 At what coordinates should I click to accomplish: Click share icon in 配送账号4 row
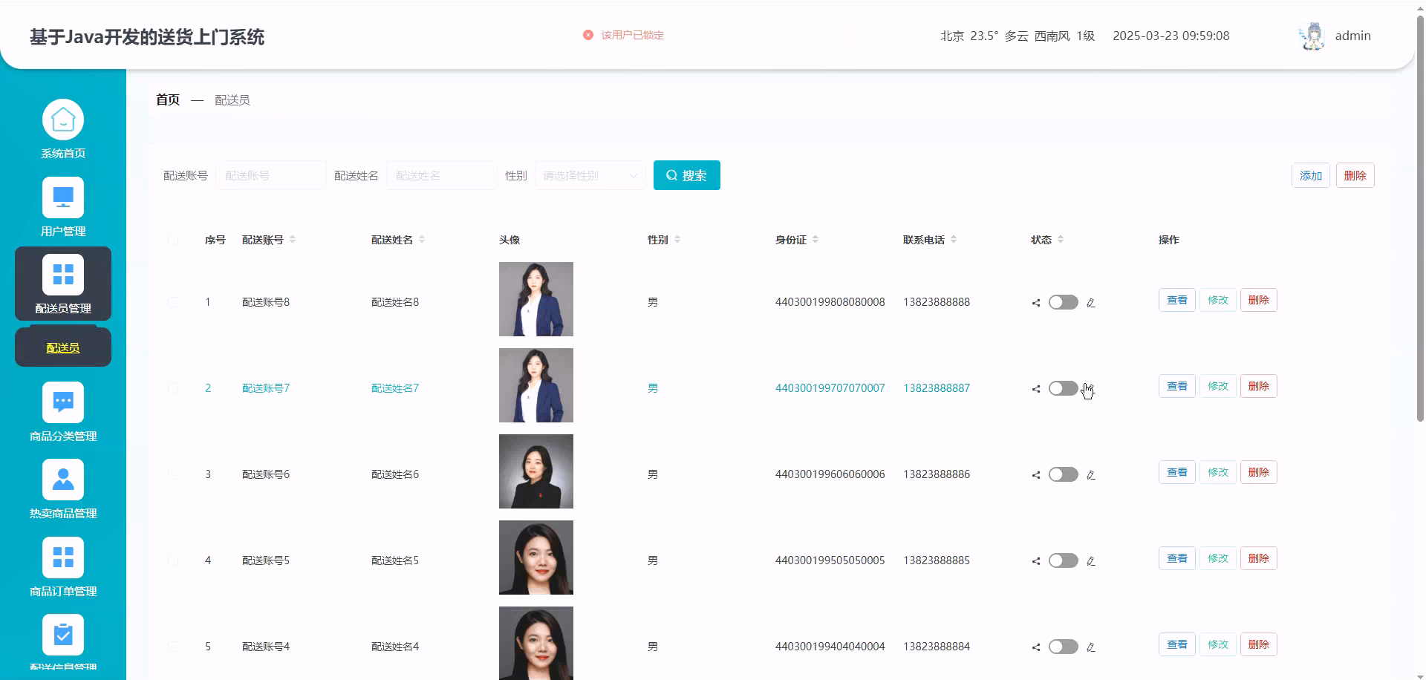[x=1036, y=647]
